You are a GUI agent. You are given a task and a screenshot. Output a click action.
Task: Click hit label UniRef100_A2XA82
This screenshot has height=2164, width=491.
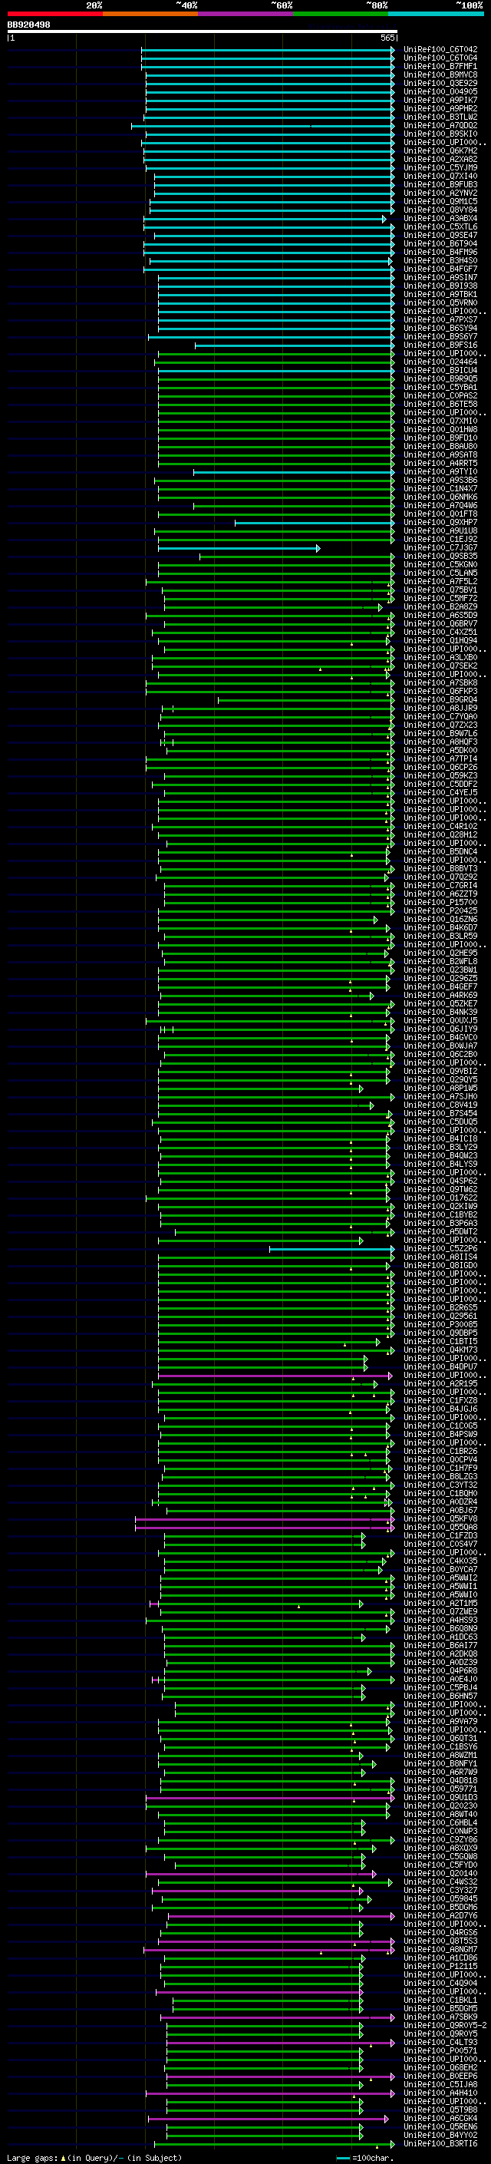(x=440, y=159)
